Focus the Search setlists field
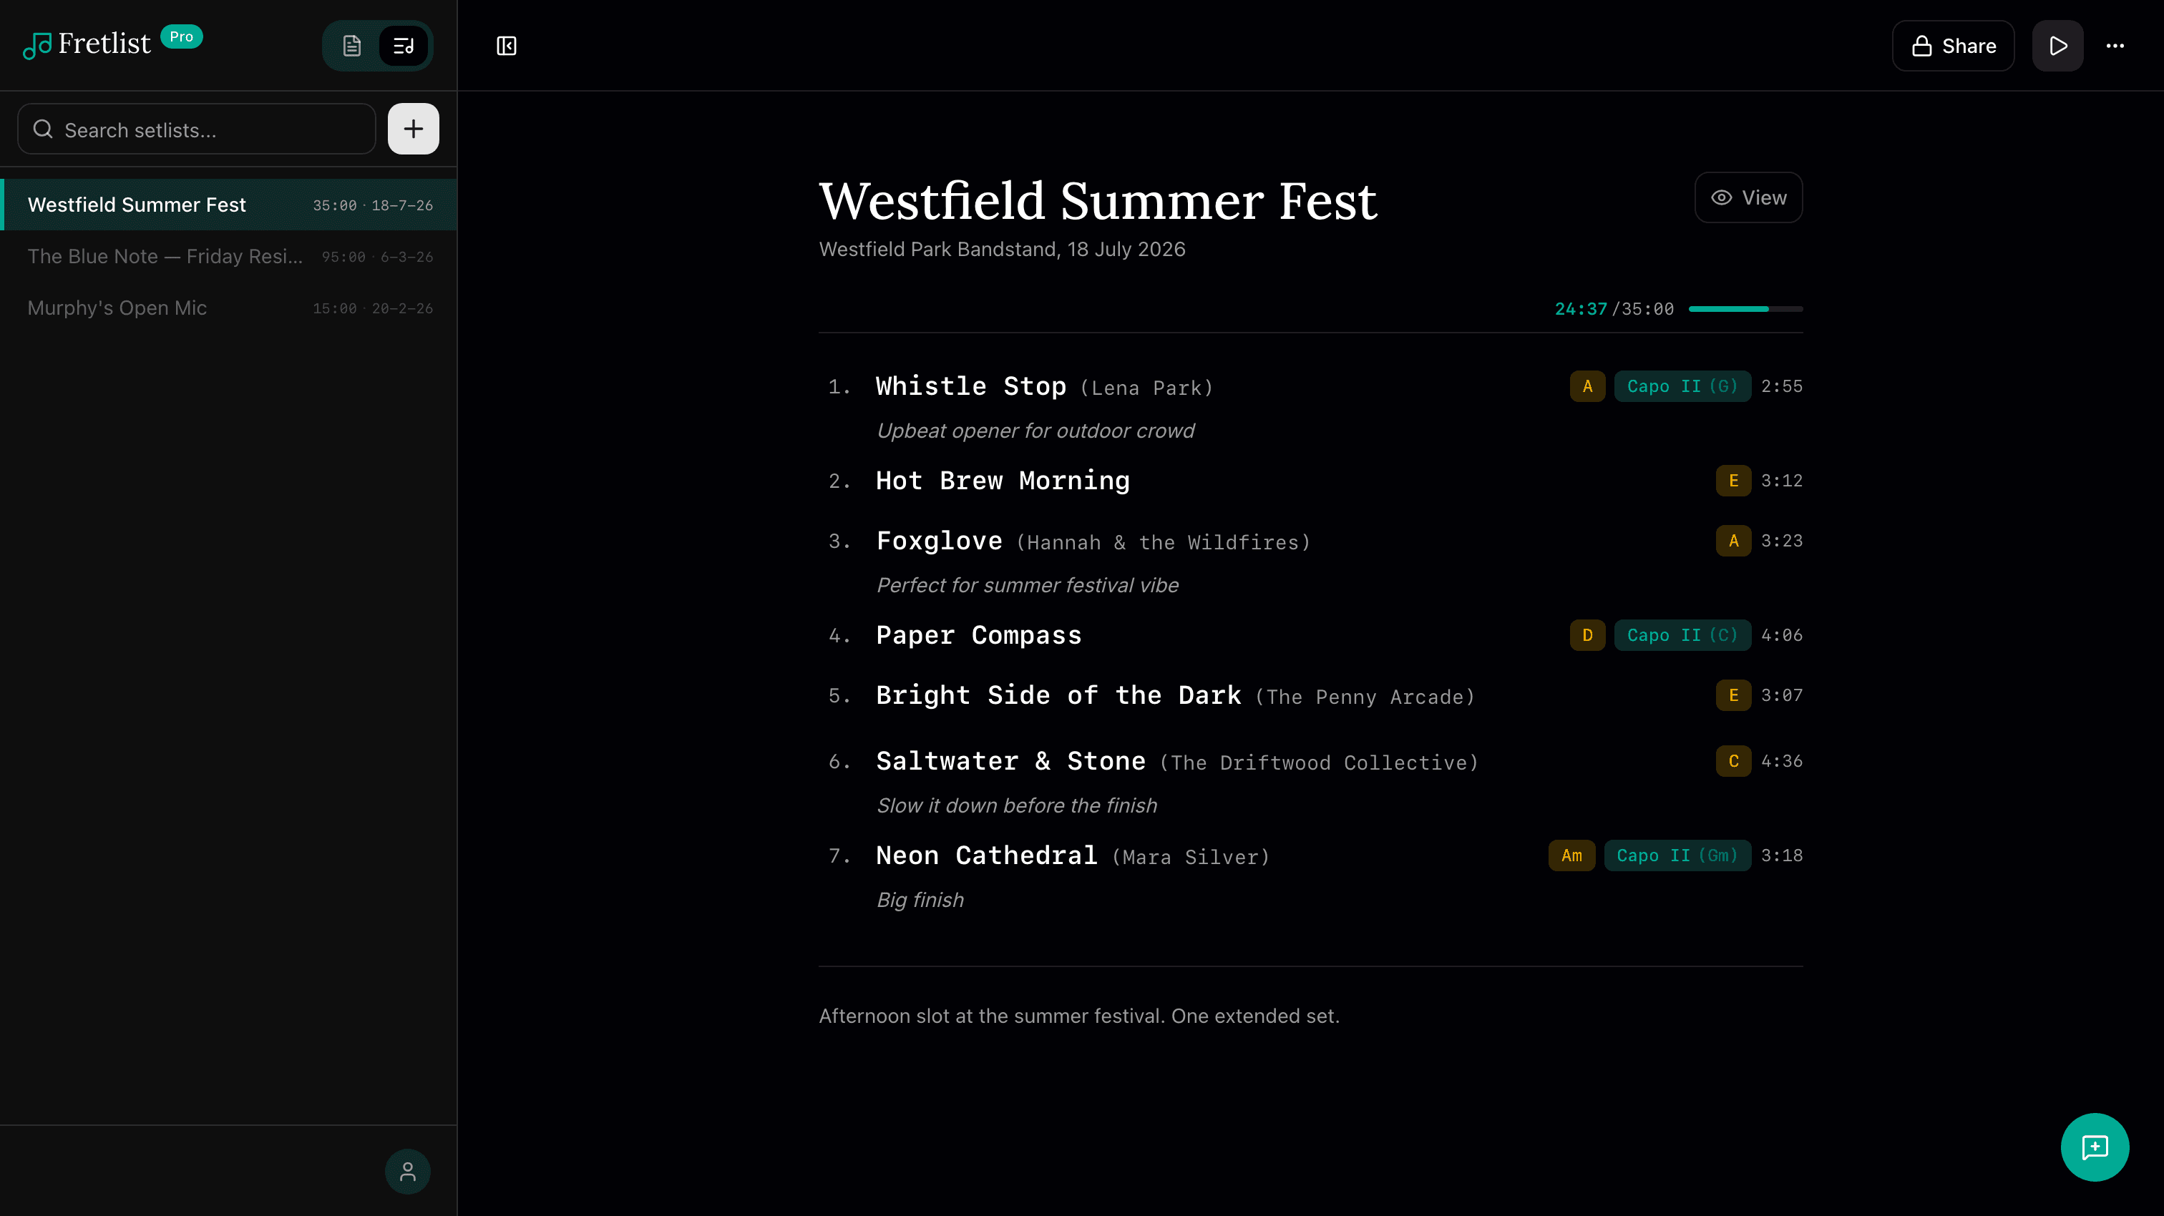Image resolution: width=2164 pixels, height=1216 pixels. pos(198,129)
